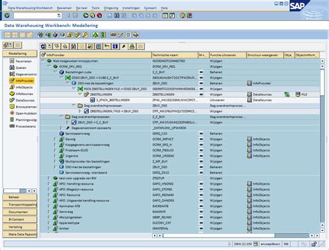Open the Bewerken menu
Viewport: 329px width, 250px height.
[65, 8]
